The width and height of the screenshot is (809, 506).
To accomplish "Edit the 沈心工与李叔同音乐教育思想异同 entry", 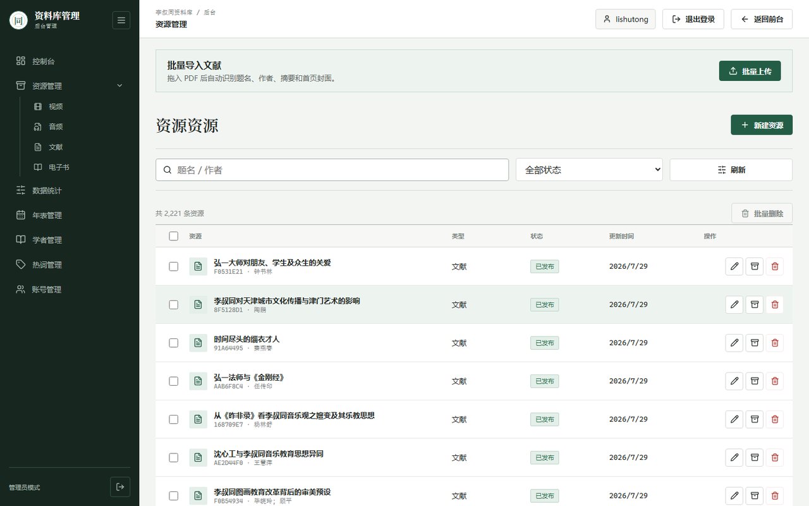I will click(734, 458).
